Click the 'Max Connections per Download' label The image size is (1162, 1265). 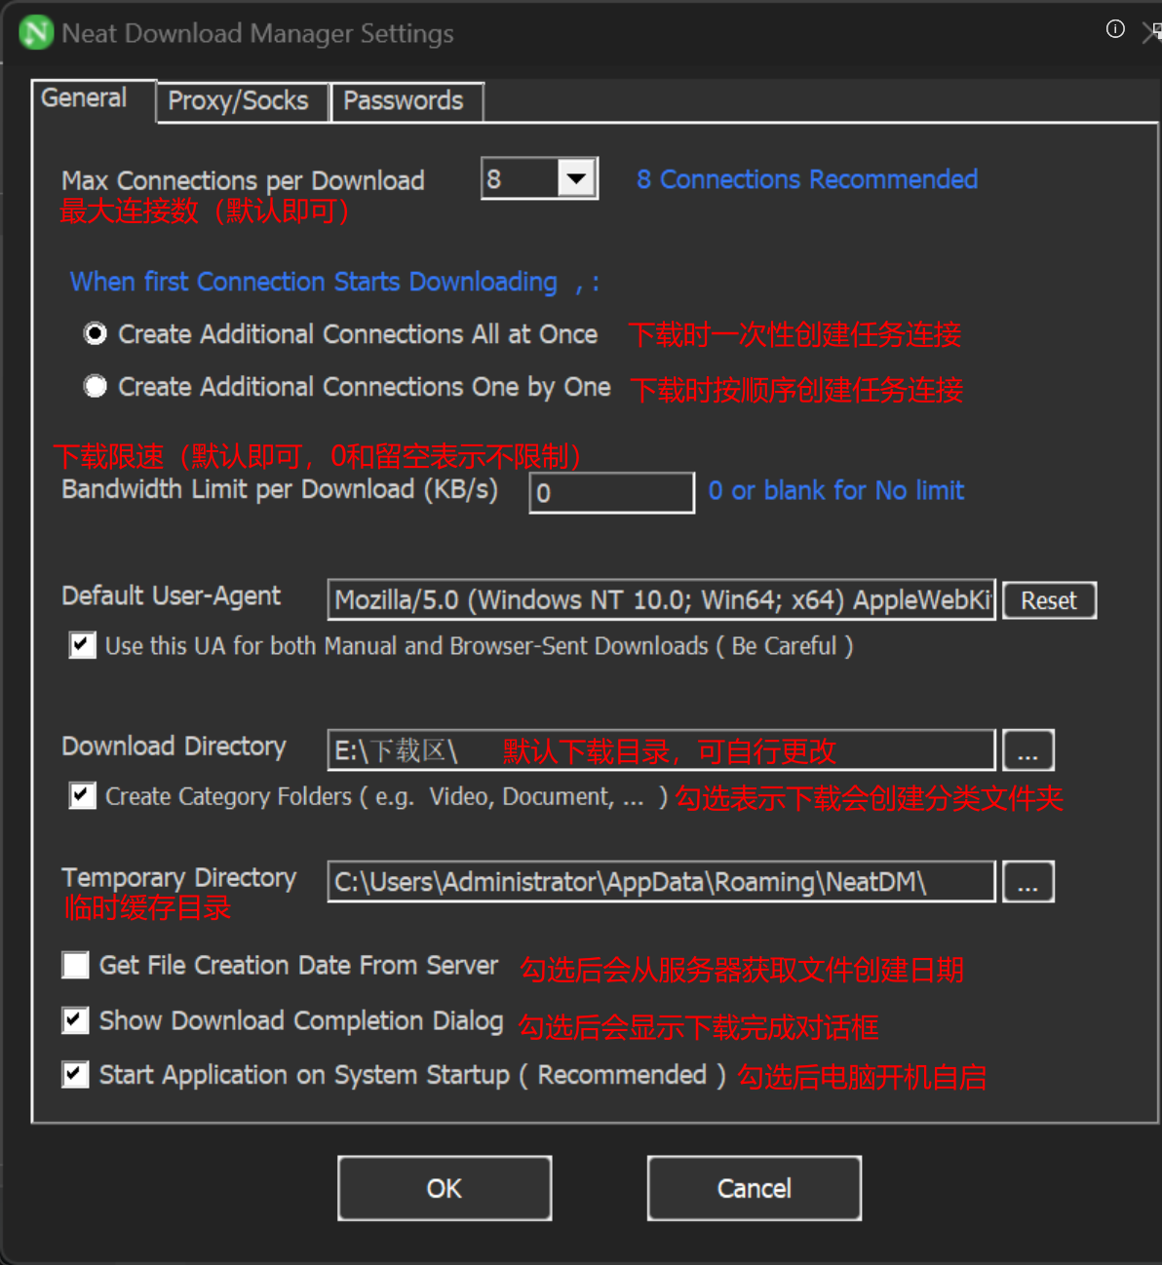tap(243, 180)
